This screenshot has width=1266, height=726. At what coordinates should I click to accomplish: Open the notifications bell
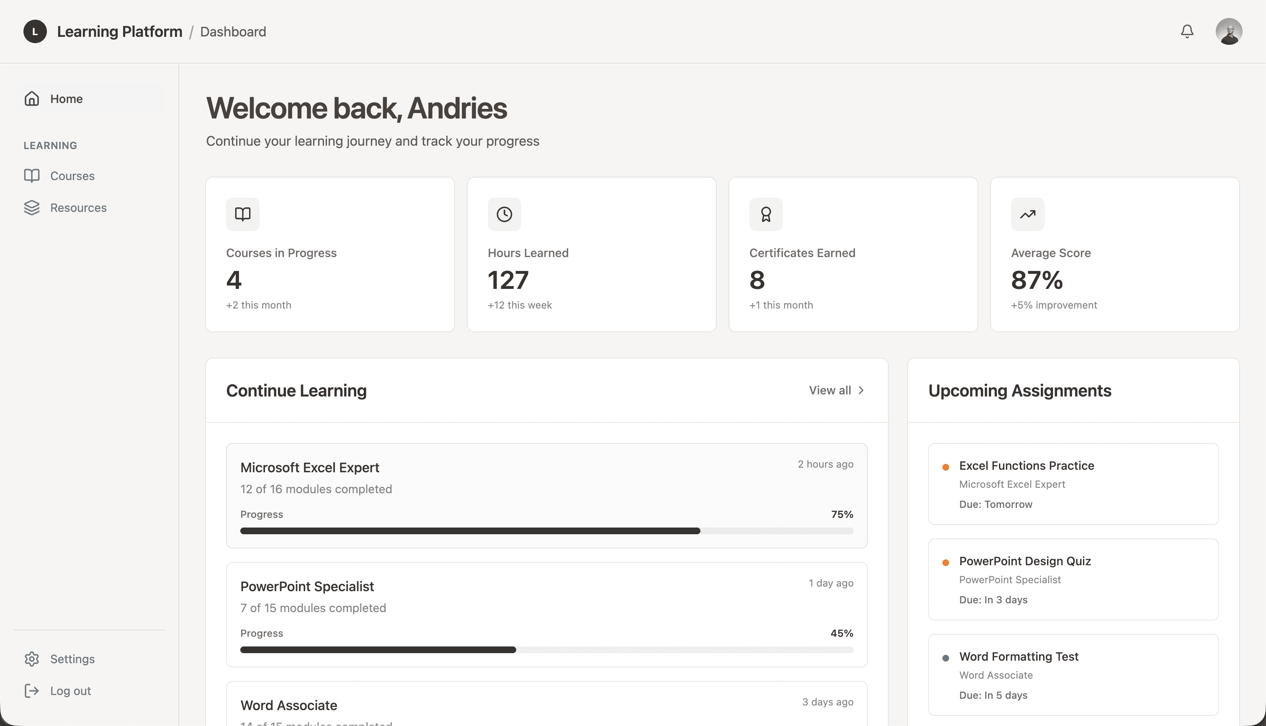point(1187,31)
